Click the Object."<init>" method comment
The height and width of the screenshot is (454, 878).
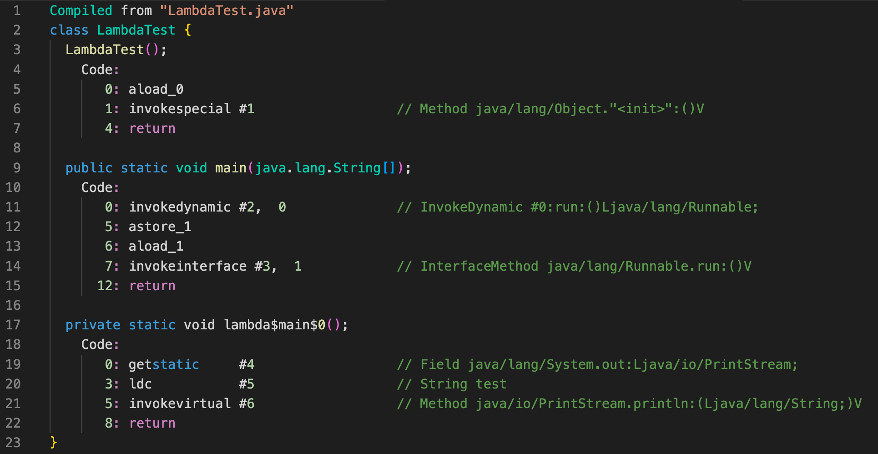pyautogui.click(x=550, y=109)
